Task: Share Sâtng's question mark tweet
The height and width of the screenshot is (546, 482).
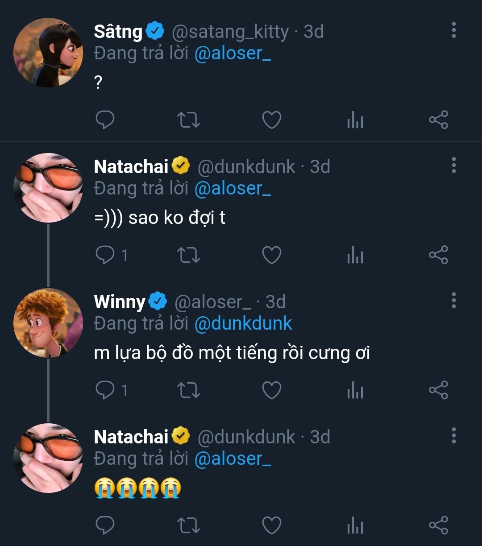Action: click(x=438, y=120)
